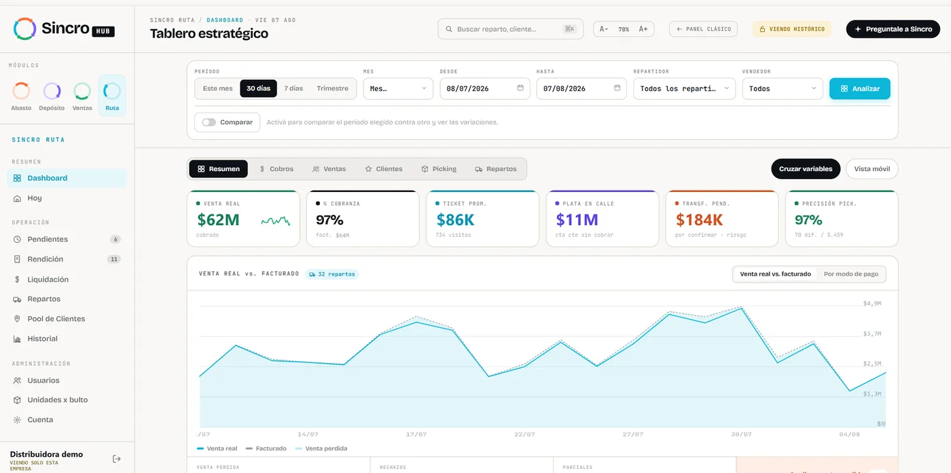Click the Hasta date field 07/08/2026
This screenshot has width=951, height=473.
[581, 88]
